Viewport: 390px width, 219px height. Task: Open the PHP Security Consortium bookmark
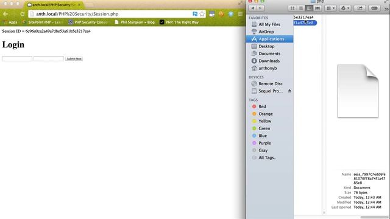(88, 22)
